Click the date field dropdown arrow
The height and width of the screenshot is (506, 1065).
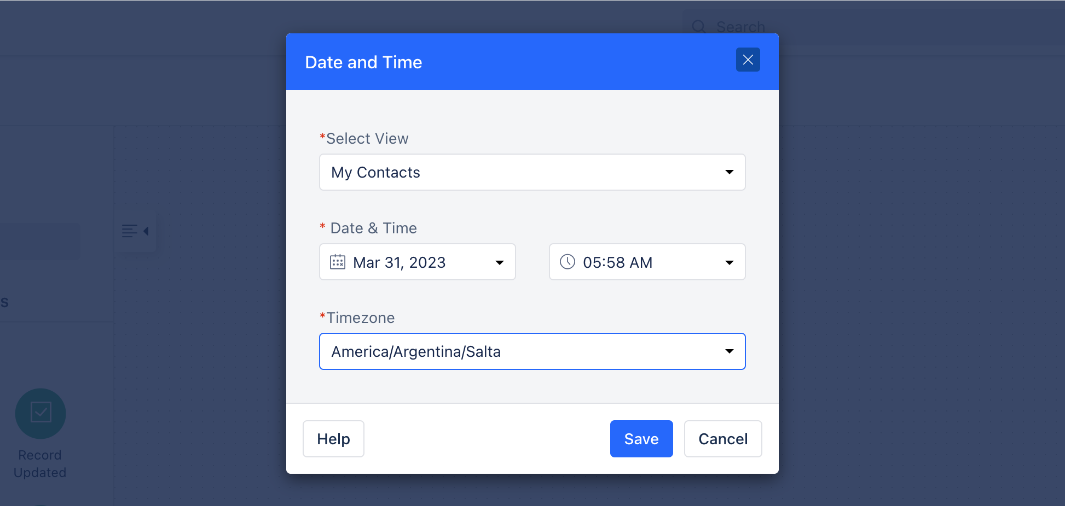click(499, 262)
